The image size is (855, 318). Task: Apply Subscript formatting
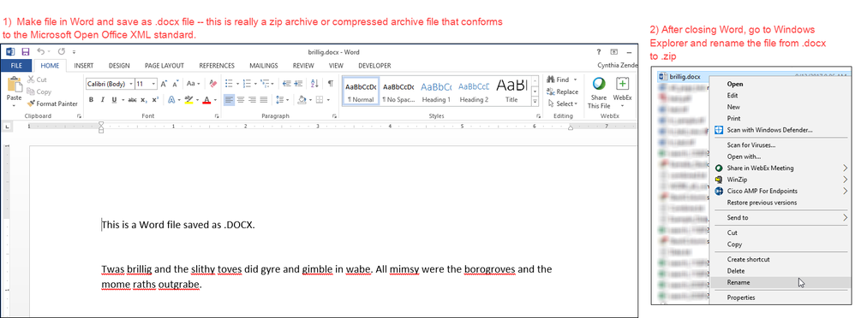pos(143,100)
